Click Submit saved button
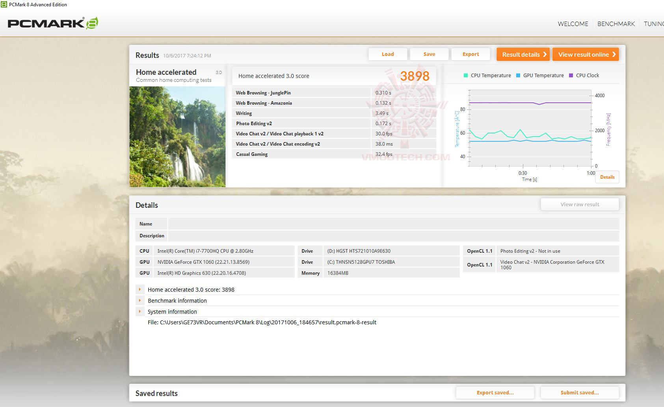This screenshot has width=664, height=407. 580,392
